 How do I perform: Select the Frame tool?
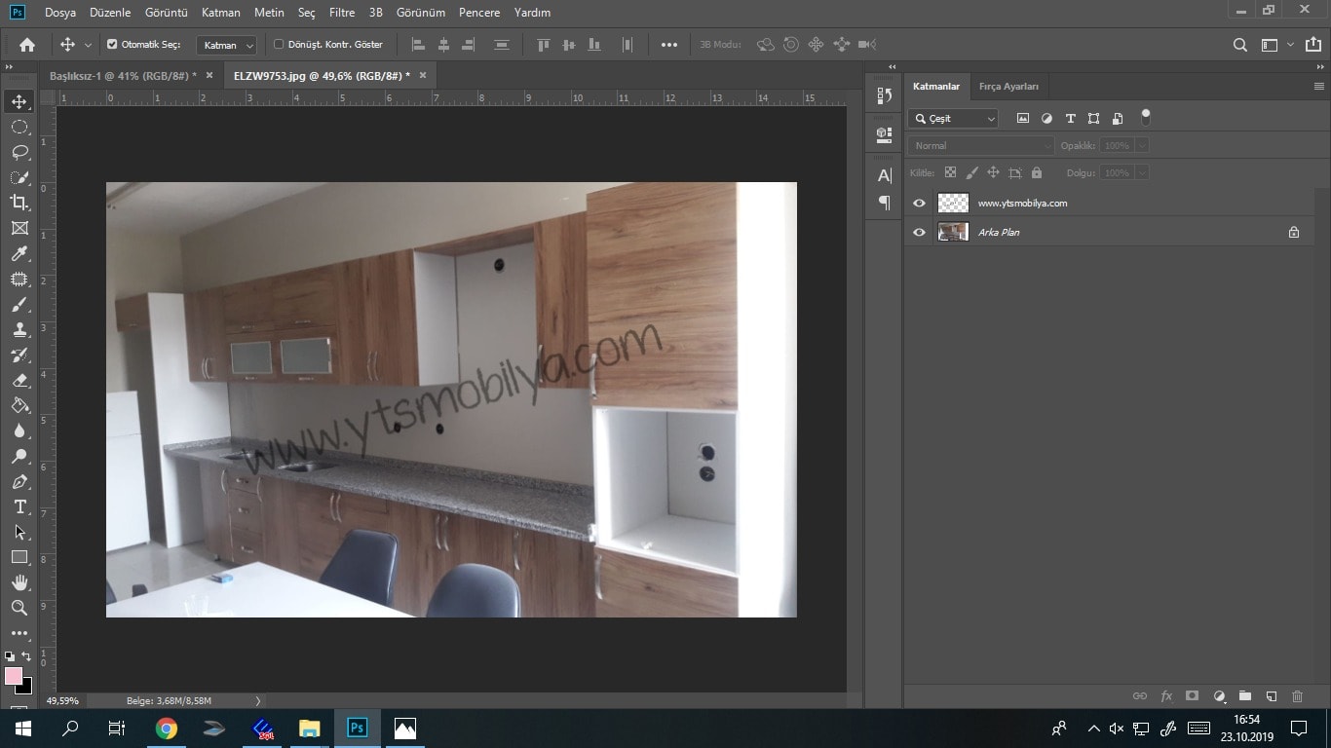click(19, 229)
